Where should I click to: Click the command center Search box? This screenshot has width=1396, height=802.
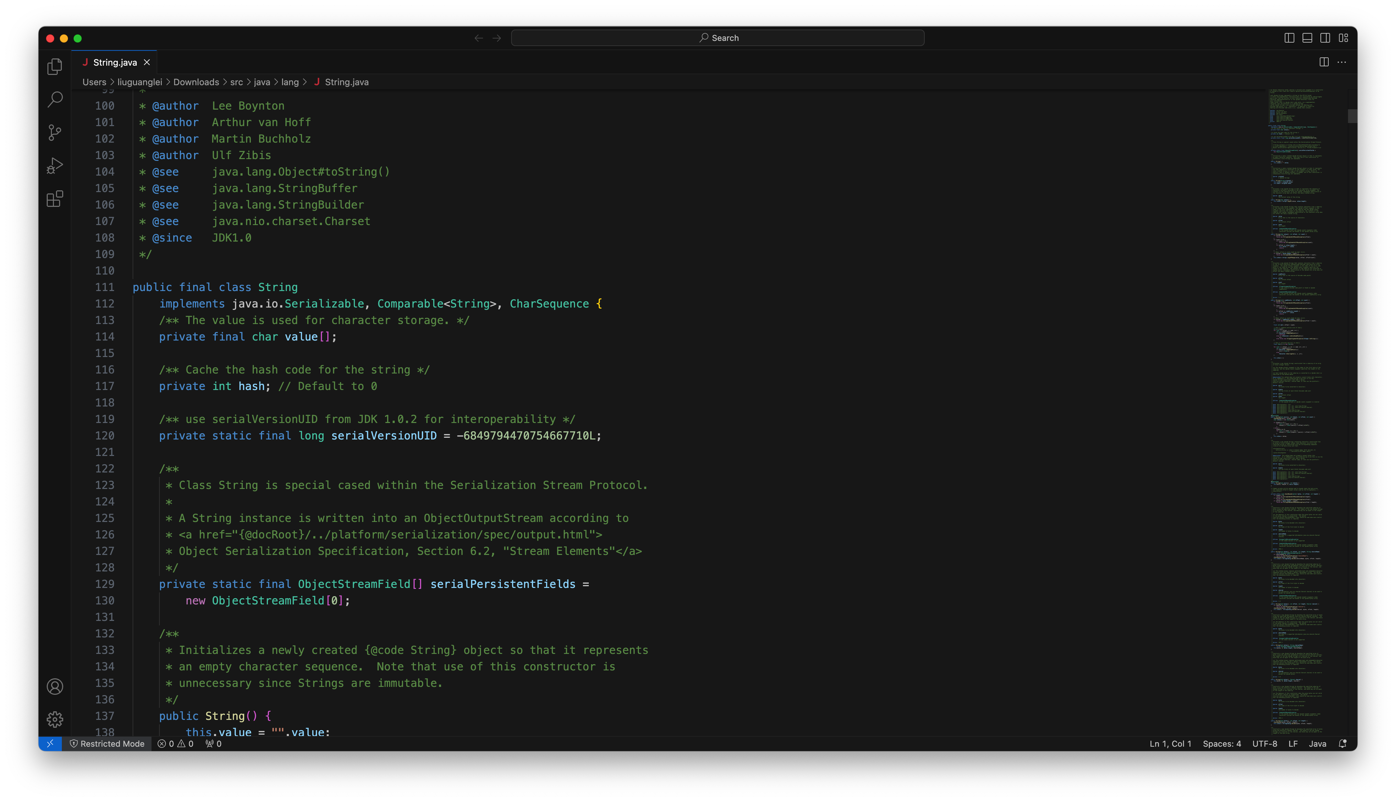pyautogui.click(x=717, y=38)
